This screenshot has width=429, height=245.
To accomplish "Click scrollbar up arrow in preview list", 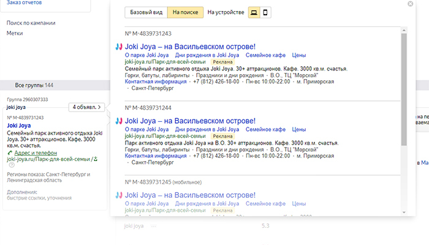I will (404, 30).
